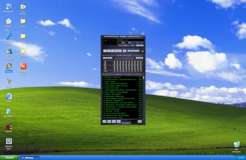Screen dimensions: 246x160
Task: Select the Winamp desktop shortcut
Action: (x=9, y=68)
